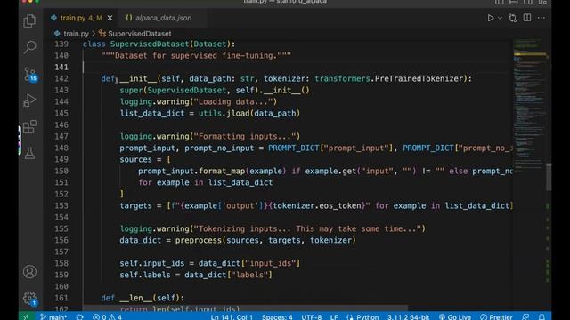This screenshot has height=320, width=570.
Task: Go to line via Ln 141, Col 1
Action: [x=232, y=316]
